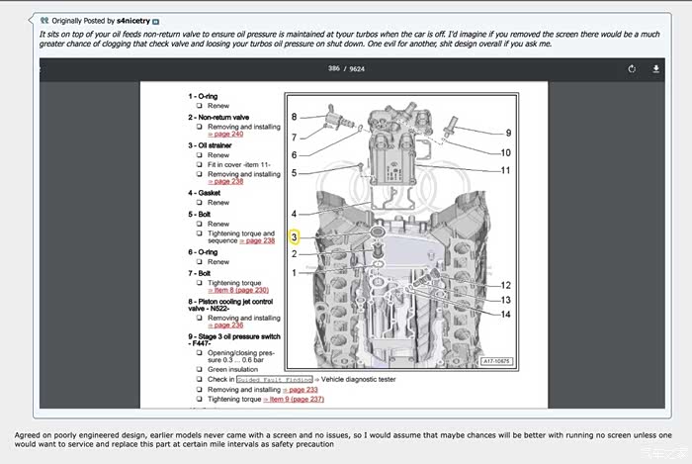Open the 'page 233' link
This screenshot has height=464, width=692.
click(301, 390)
